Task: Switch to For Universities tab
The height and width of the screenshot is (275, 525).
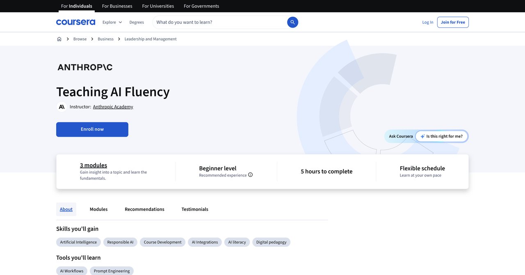Action: pyautogui.click(x=158, y=6)
